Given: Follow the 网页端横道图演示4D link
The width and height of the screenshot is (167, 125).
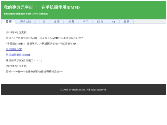Looking at the screenshot, I should (x=18, y=55).
